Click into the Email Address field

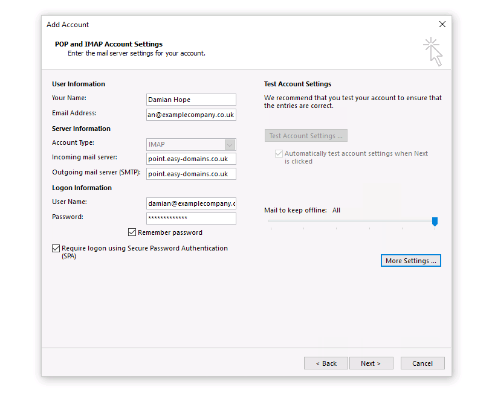point(191,115)
